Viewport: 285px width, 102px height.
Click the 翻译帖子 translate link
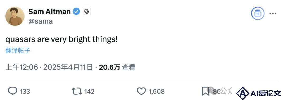[18, 51]
